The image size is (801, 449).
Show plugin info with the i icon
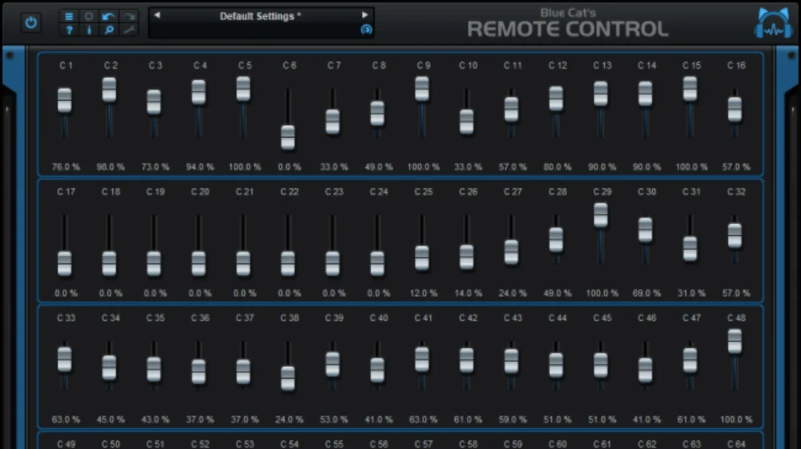click(x=89, y=30)
